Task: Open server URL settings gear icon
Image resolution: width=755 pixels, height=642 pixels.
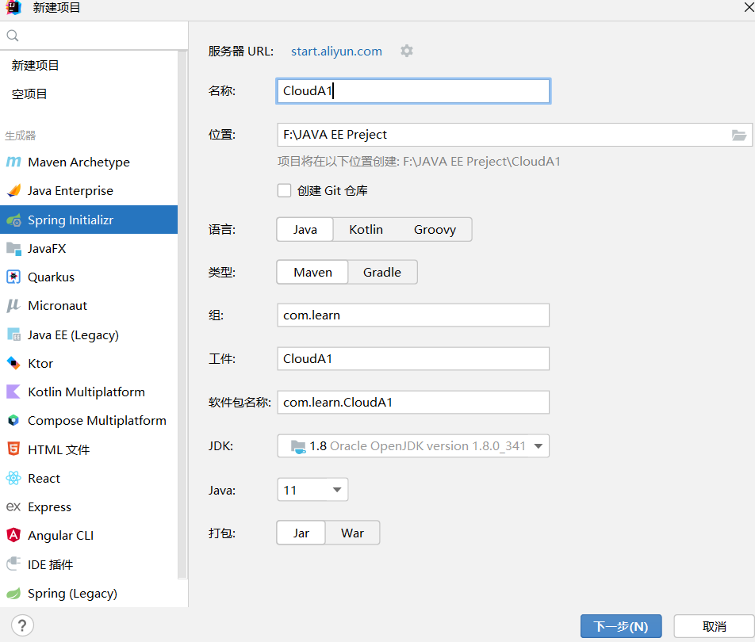Action: 407,51
